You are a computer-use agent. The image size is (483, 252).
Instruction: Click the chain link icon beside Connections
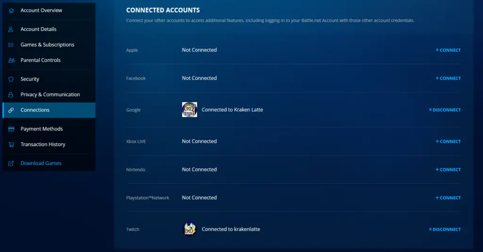11,110
